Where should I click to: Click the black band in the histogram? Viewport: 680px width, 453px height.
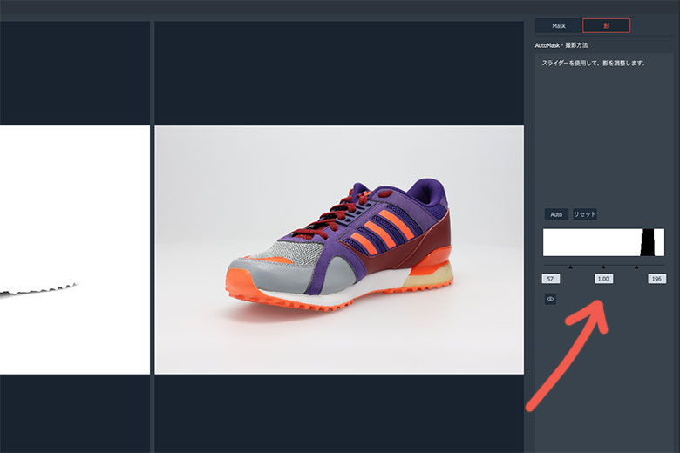coord(648,242)
